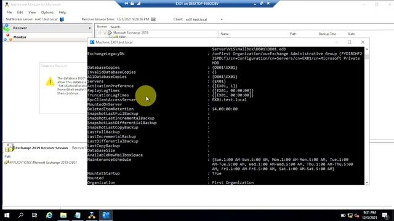
Task: Click the pin icon on the connection bar
Action: (126, 4)
